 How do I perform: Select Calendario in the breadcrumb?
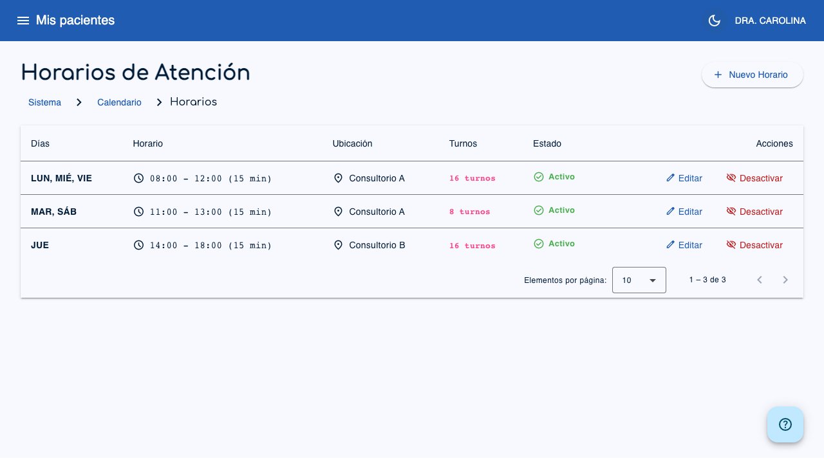click(x=119, y=102)
